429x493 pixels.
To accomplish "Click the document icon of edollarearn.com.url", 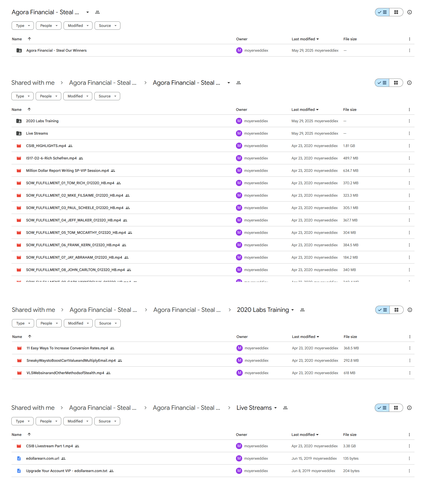I will (x=19, y=458).
